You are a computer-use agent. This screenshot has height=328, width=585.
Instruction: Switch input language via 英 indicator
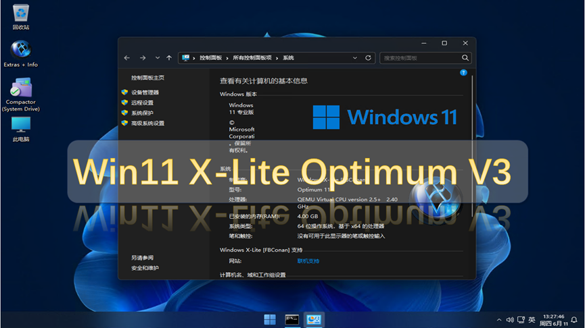[532, 320]
